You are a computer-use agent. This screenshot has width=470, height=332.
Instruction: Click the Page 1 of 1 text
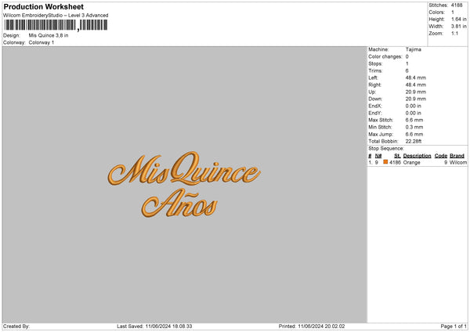coord(454,326)
